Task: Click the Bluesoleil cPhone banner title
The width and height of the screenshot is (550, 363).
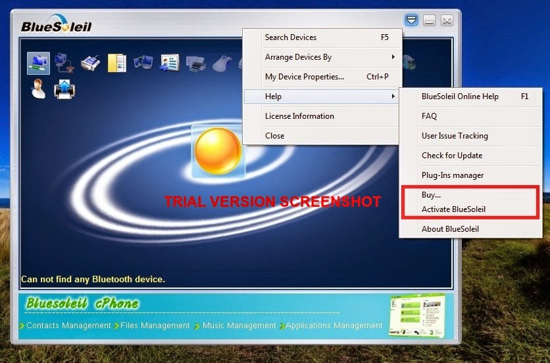Action: [82, 303]
